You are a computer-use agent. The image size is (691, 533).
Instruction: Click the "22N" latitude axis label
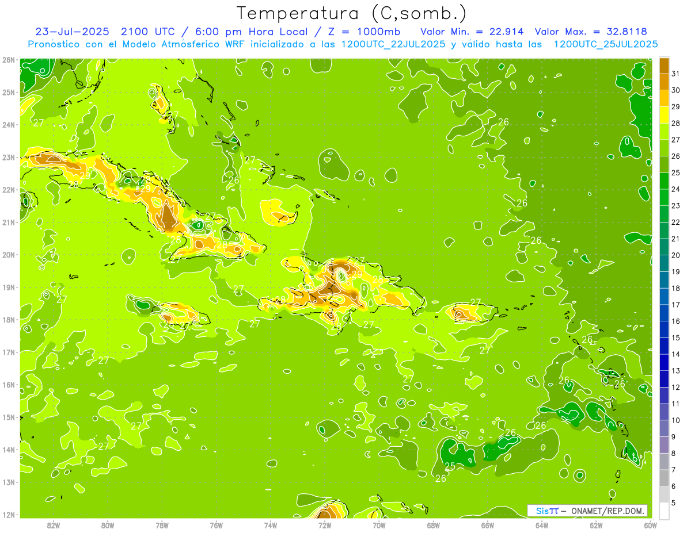click(x=8, y=190)
